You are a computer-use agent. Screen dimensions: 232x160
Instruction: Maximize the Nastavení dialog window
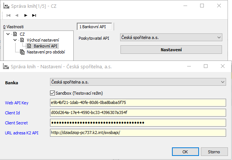(206, 66)
